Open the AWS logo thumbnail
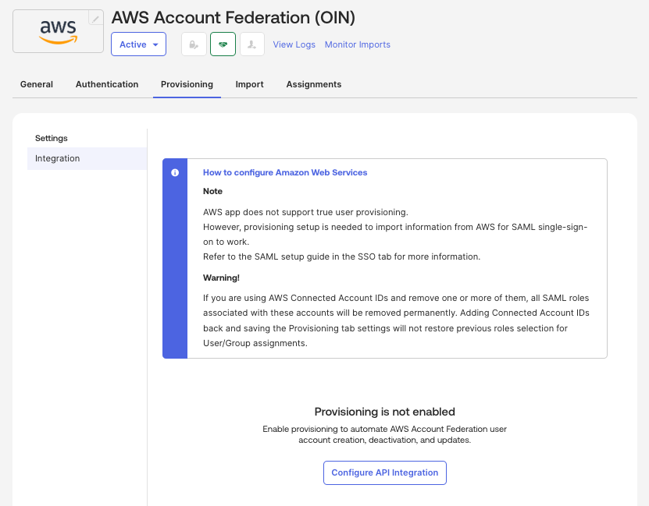 [x=58, y=31]
